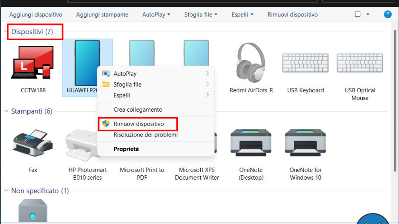
Task: Click Microsoft XPS Document Writer label
Action: [197, 174]
